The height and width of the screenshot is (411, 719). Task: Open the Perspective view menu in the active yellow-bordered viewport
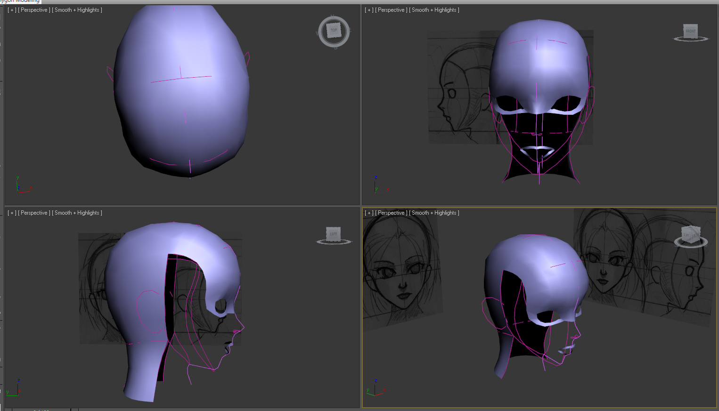pyautogui.click(x=391, y=213)
